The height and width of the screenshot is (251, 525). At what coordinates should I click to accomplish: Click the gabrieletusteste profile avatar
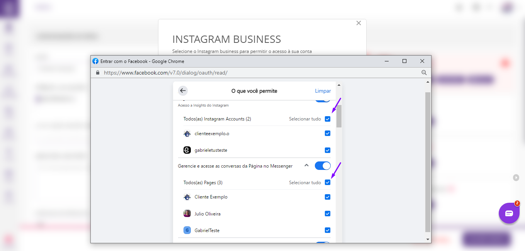pos(187,150)
